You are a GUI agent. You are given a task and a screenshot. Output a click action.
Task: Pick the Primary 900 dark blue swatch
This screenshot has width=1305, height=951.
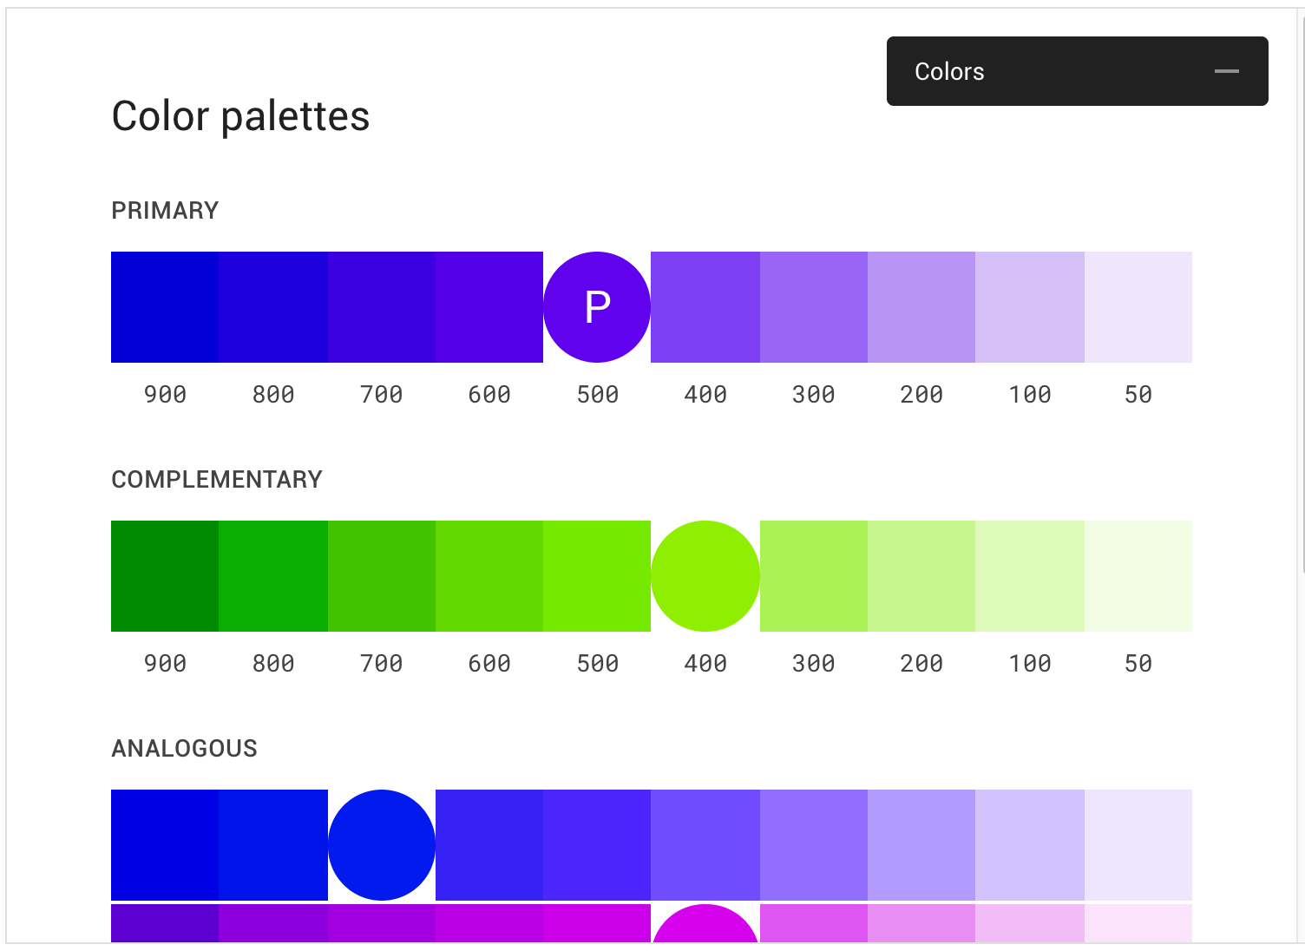pos(165,307)
